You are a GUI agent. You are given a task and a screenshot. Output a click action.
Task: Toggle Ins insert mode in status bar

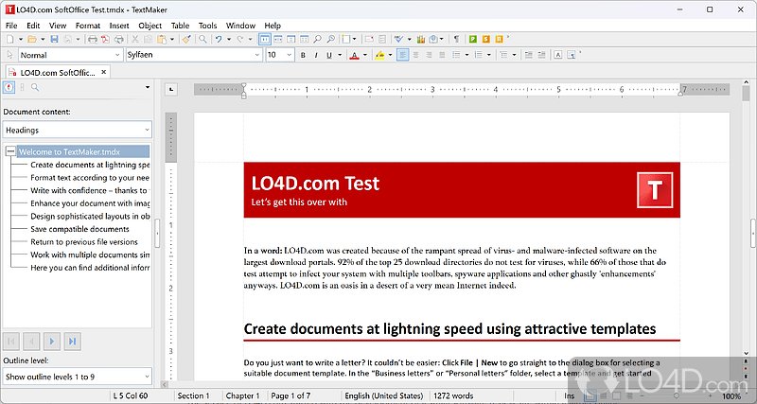point(570,395)
